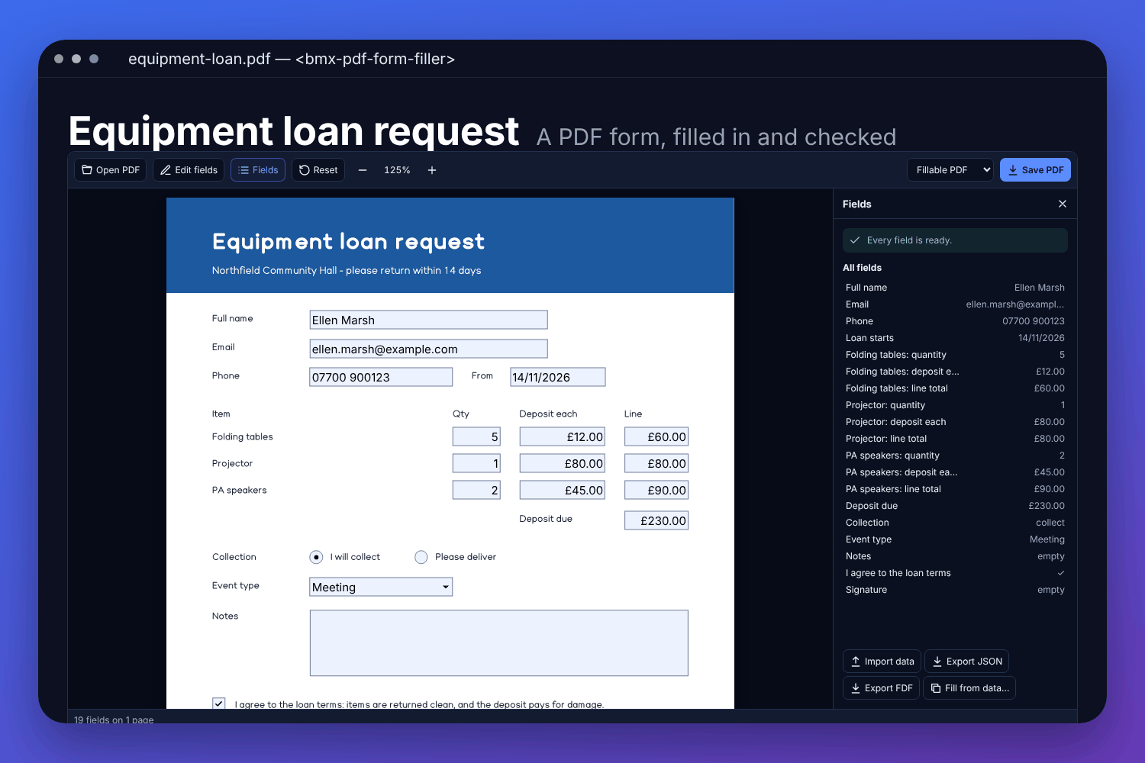Open the Event type dropdown
1145x763 pixels.
point(381,587)
